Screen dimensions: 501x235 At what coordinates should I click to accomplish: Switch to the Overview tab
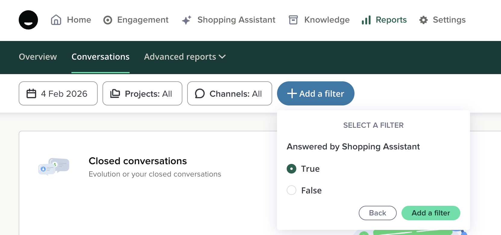(x=38, y=57)
